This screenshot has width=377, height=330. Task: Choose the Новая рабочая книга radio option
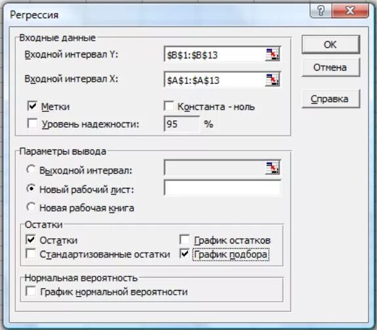(x=31, y=207)
